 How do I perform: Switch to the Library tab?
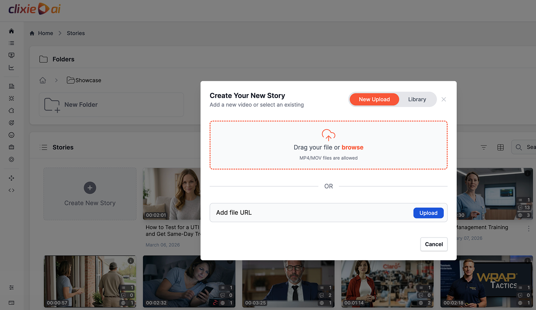417,100
